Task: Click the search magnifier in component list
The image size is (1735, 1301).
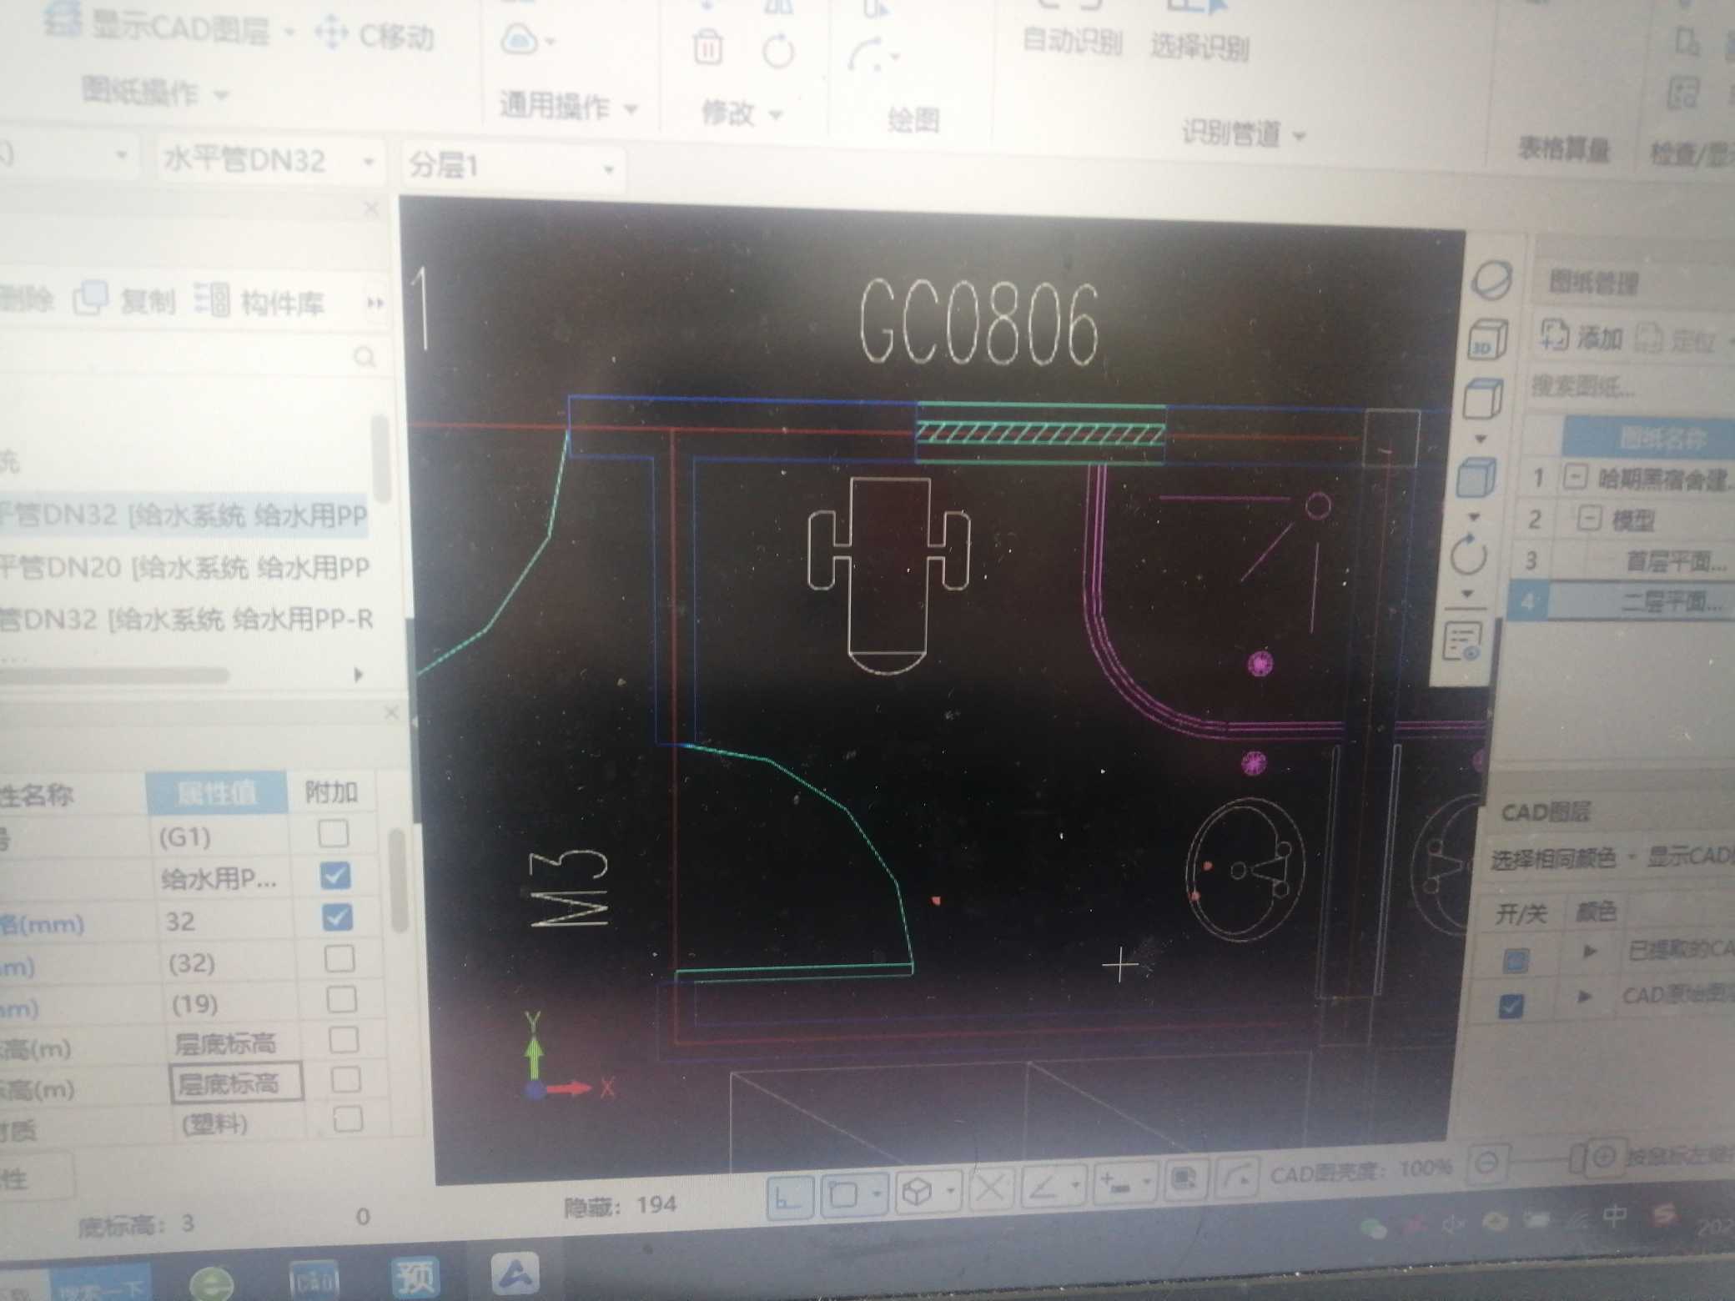Action: [365, 358]
